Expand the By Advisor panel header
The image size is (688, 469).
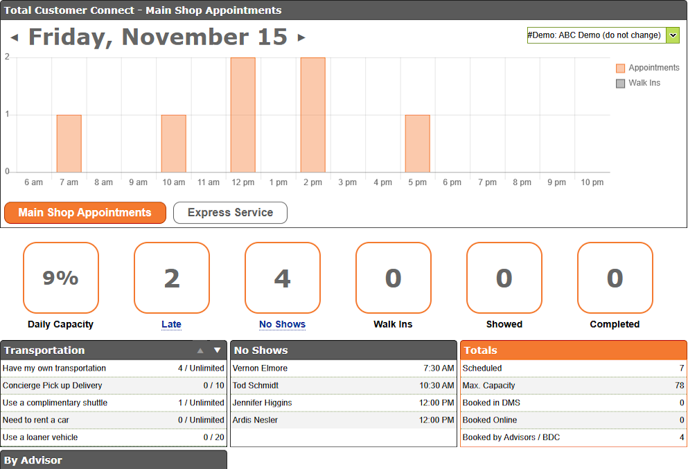(114, 460)
